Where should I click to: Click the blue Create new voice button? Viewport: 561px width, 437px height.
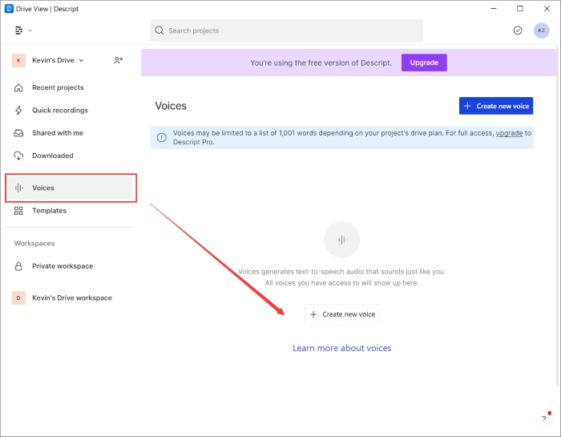coord(496,106)
